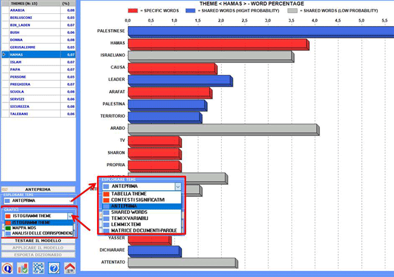This screenshot has height=277, width=394.
Task: Click the DICHIARARE blue bar
Action: coord(155,252)
